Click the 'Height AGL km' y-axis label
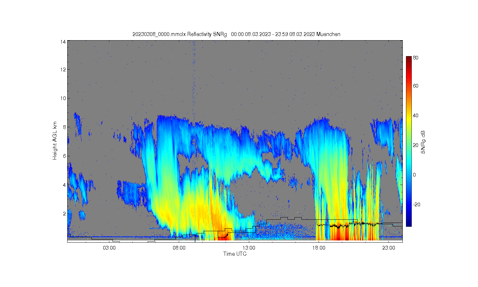 pos(55,141)
